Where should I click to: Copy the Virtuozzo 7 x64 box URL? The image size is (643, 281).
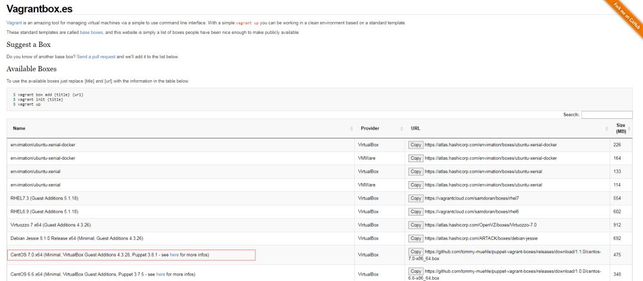(x=416, y=225)
